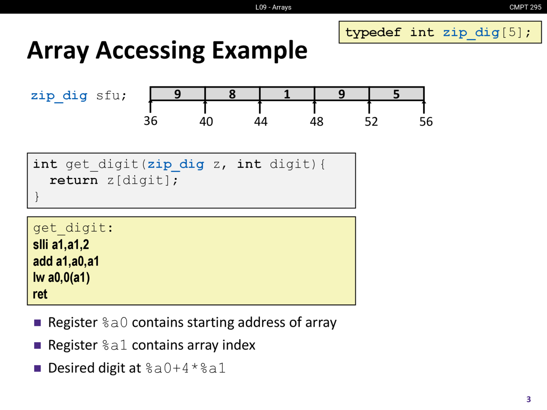
Task: Click the "return z[digit];" code line
Action: coord(114,180)
